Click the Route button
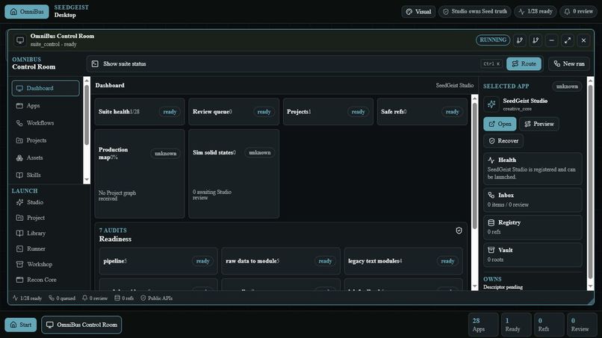The height and width of the screenshot is (338, 602). click(524, 63)
